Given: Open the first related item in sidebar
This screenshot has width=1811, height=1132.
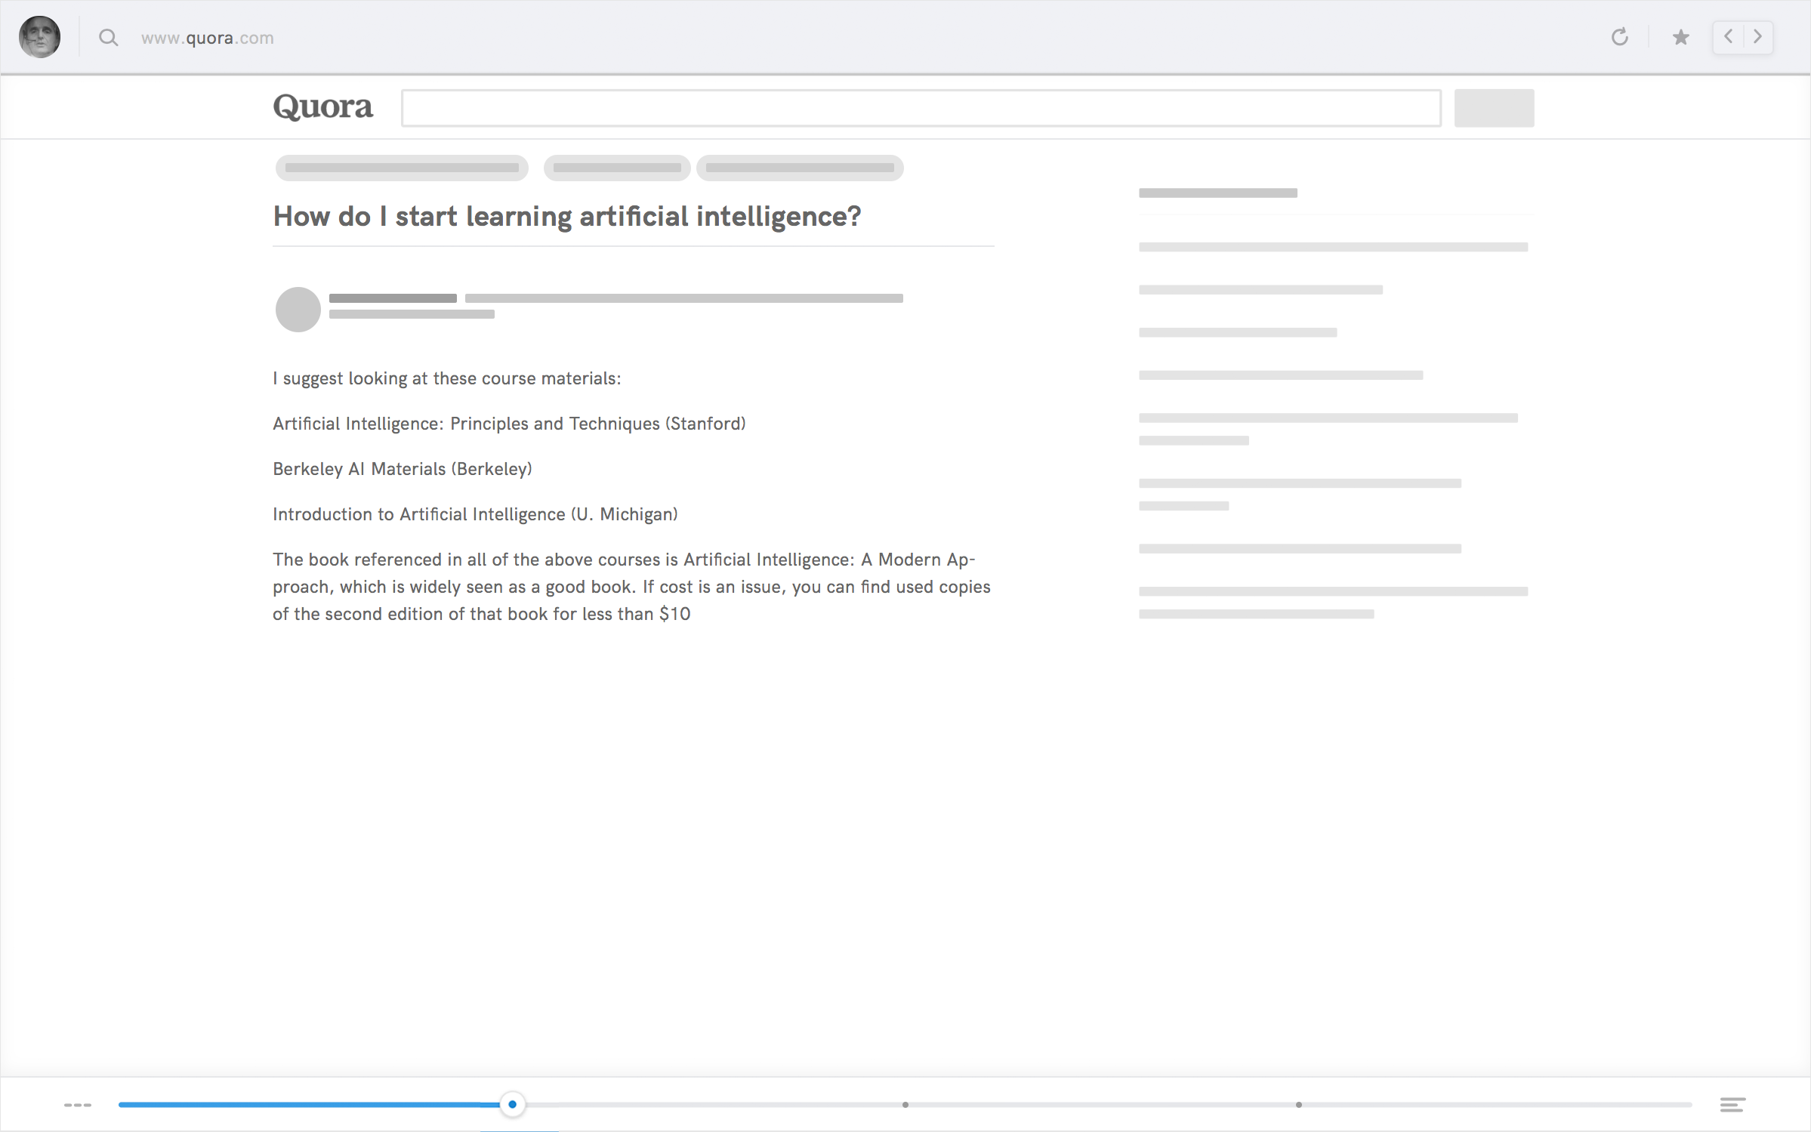Looking at the screenshot, I should [1333, 247].
